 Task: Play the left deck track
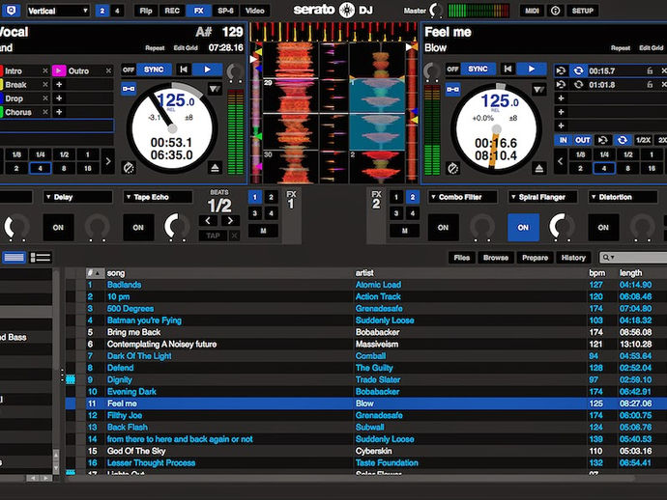point(207,69)
